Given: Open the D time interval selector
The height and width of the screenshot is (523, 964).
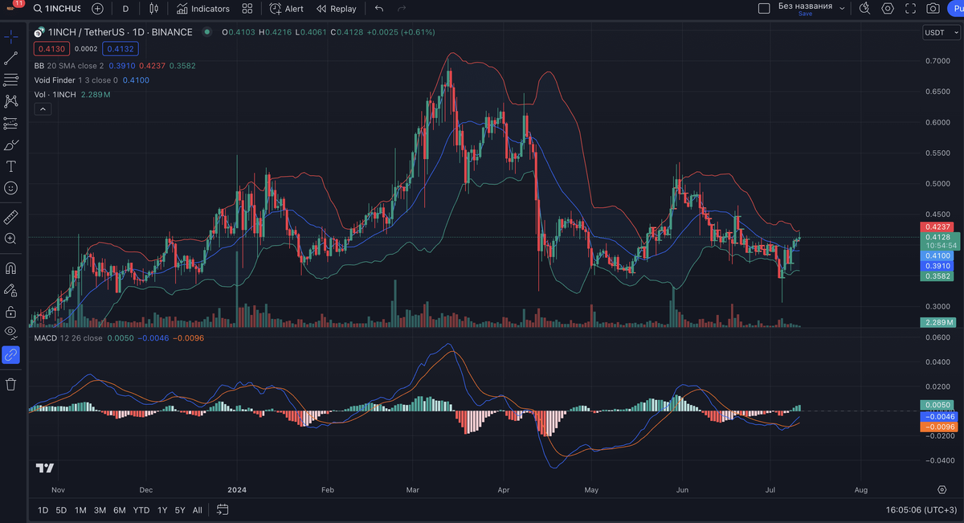Looking at the screenshot, I should coord(125,9).
